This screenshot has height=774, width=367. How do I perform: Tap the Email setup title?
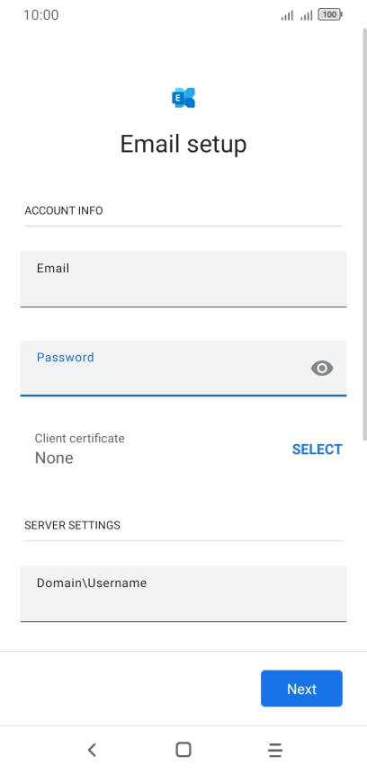(183, 144)
